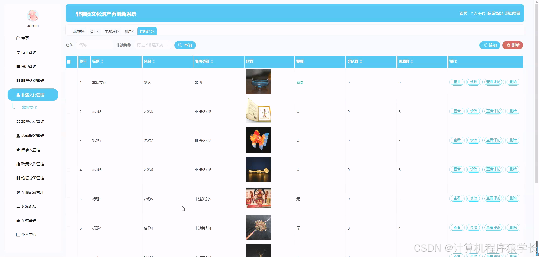Screen dimensions: 539x257
Task: Click 查看 for 标题5 row
Action: click(457, 198)
